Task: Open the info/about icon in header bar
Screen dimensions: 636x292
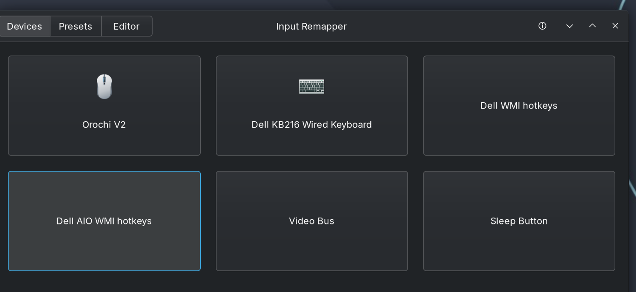Action: 542,26
